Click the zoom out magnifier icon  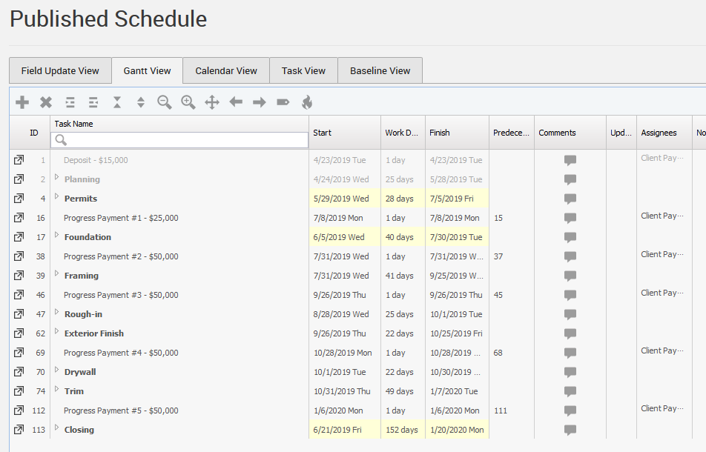click(165, 102)
